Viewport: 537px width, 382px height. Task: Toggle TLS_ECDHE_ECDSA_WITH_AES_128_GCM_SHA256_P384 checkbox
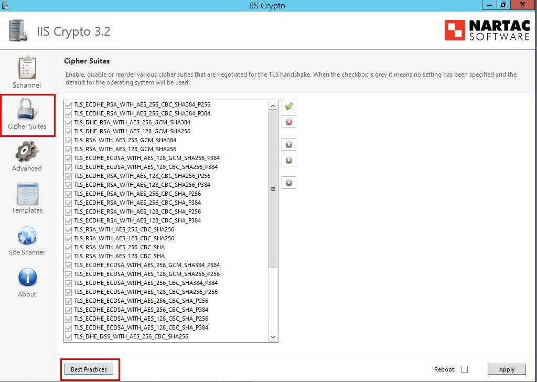[x=69, y=158]
